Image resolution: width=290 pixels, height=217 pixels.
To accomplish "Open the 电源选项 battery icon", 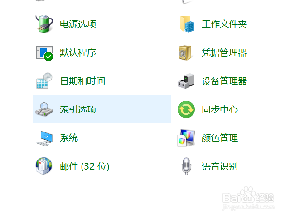I will (44, 24).
